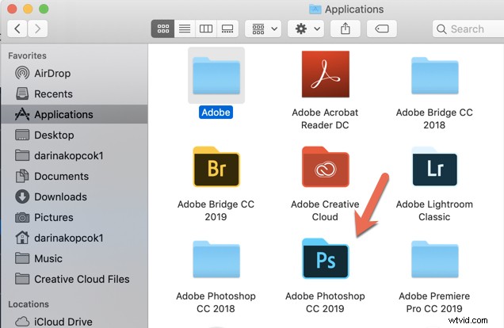
Task: Select iCloud Drive in sidebar
Action: coord(74,321)
